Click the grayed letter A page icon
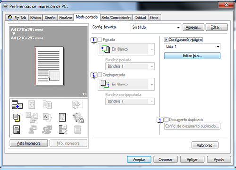Image resolution: width=236 pixels, height=170 pixels. click(x=47, y=117)
